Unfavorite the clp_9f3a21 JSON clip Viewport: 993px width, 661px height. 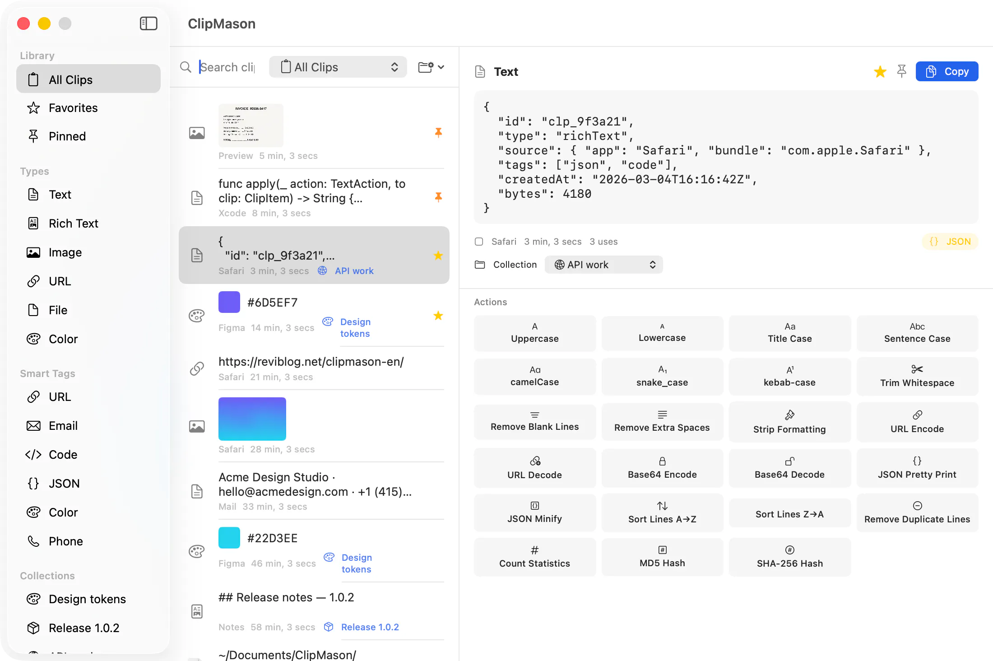click(438, 256)
